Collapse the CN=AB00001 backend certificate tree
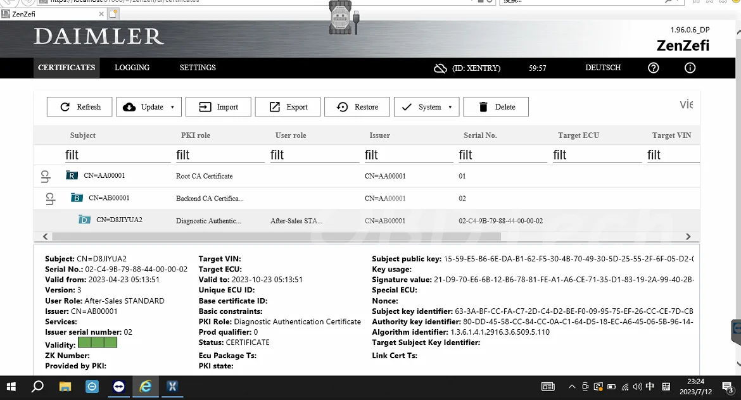 tap(50, 199)
